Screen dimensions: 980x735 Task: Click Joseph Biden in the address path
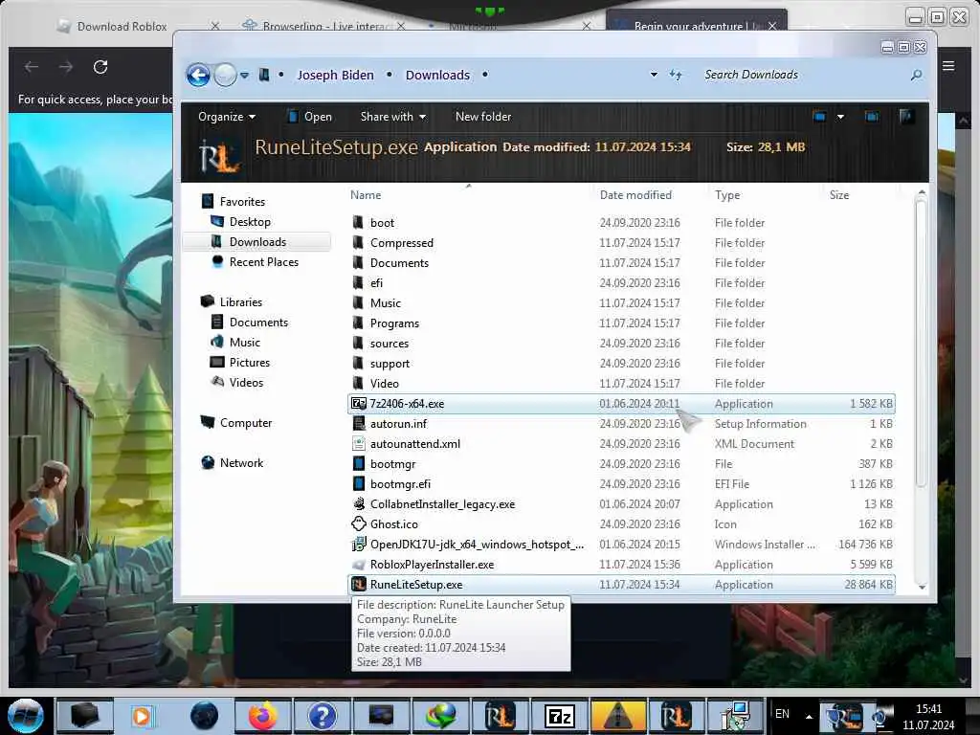(335, 75)
